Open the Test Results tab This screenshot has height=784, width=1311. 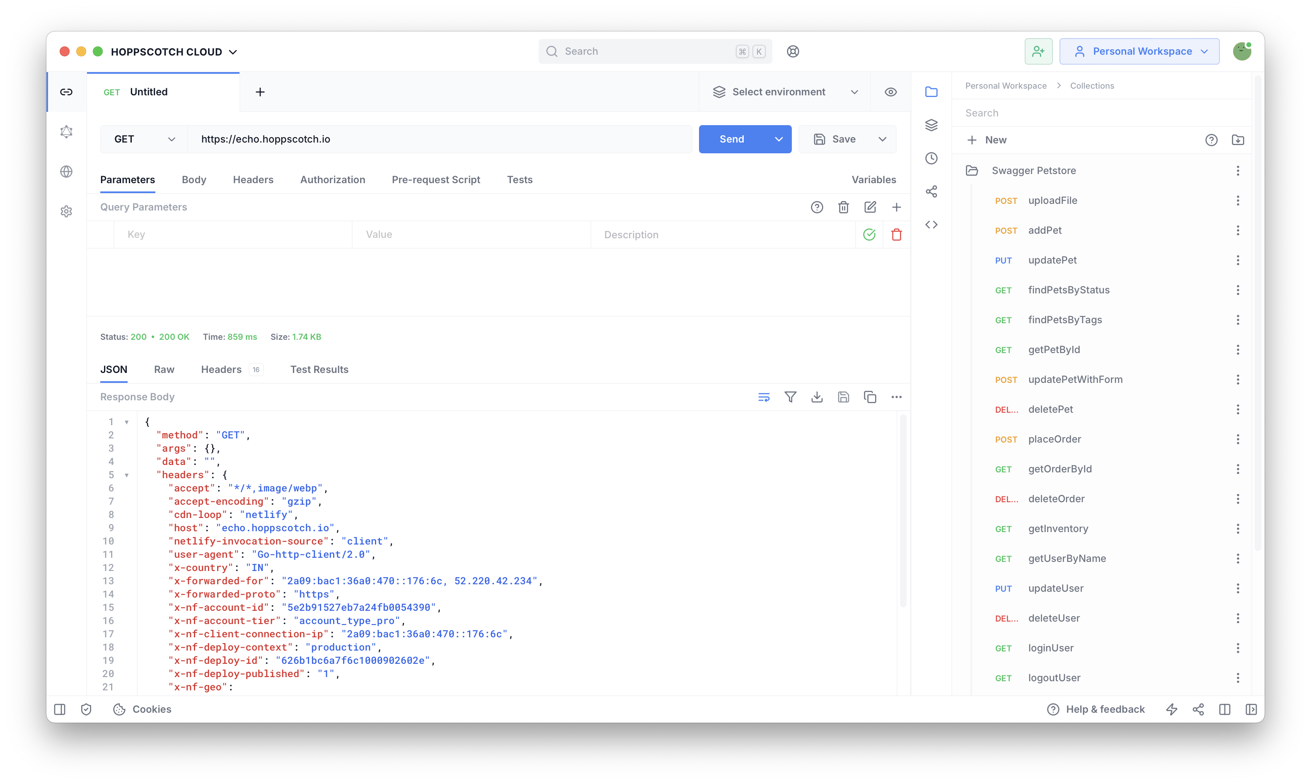(x=319, y=369)
